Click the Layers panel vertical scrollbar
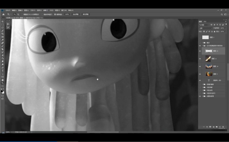Screen dimensions: 229x142 coord(228,72)
